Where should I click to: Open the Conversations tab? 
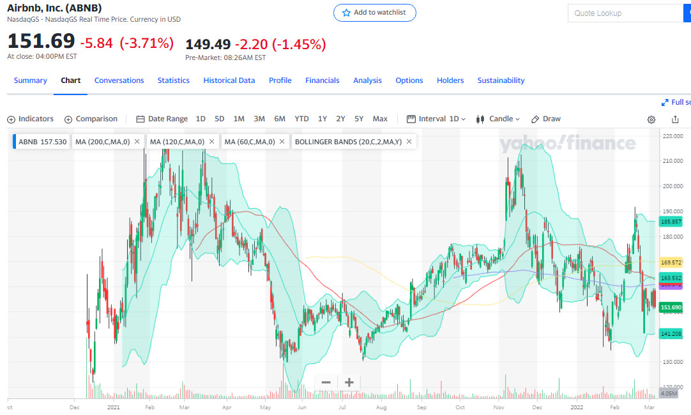click(119, 80)
